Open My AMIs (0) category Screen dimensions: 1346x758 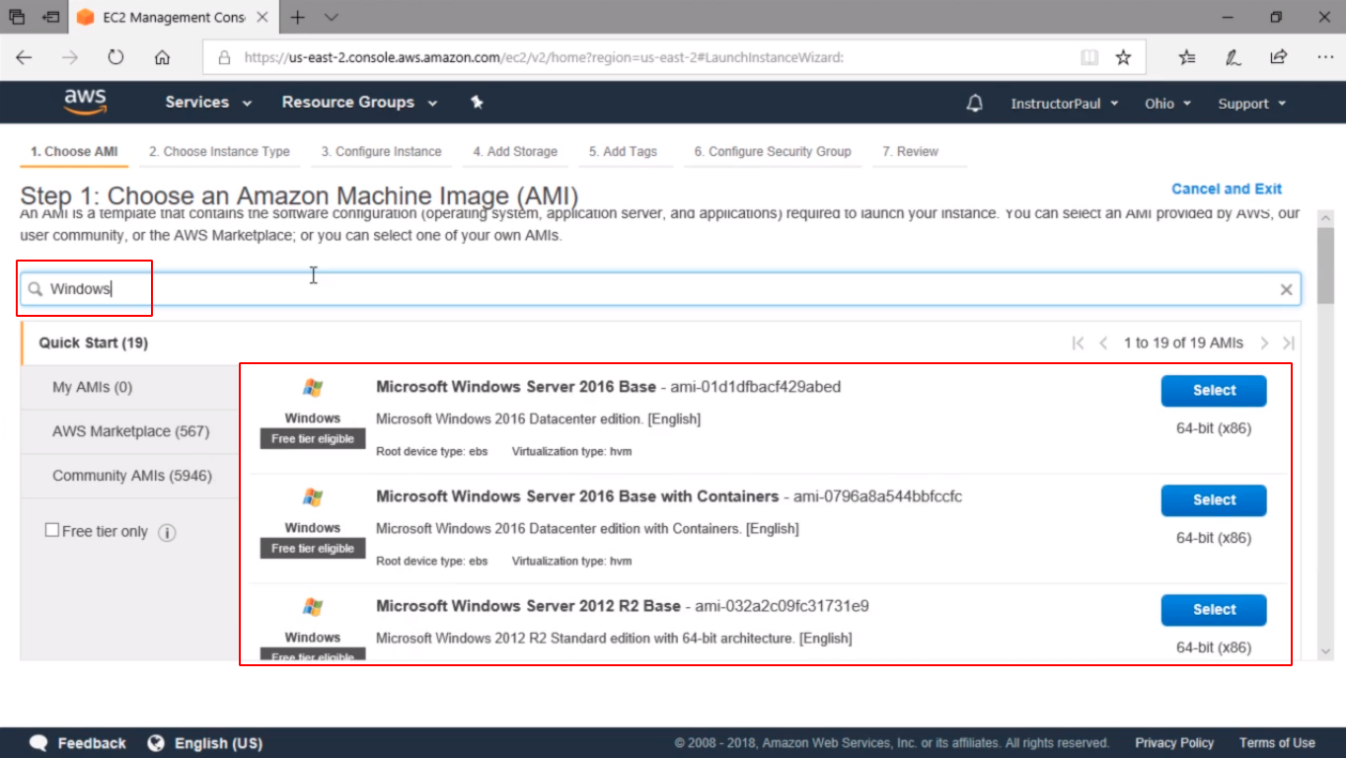tap(130, 388)
